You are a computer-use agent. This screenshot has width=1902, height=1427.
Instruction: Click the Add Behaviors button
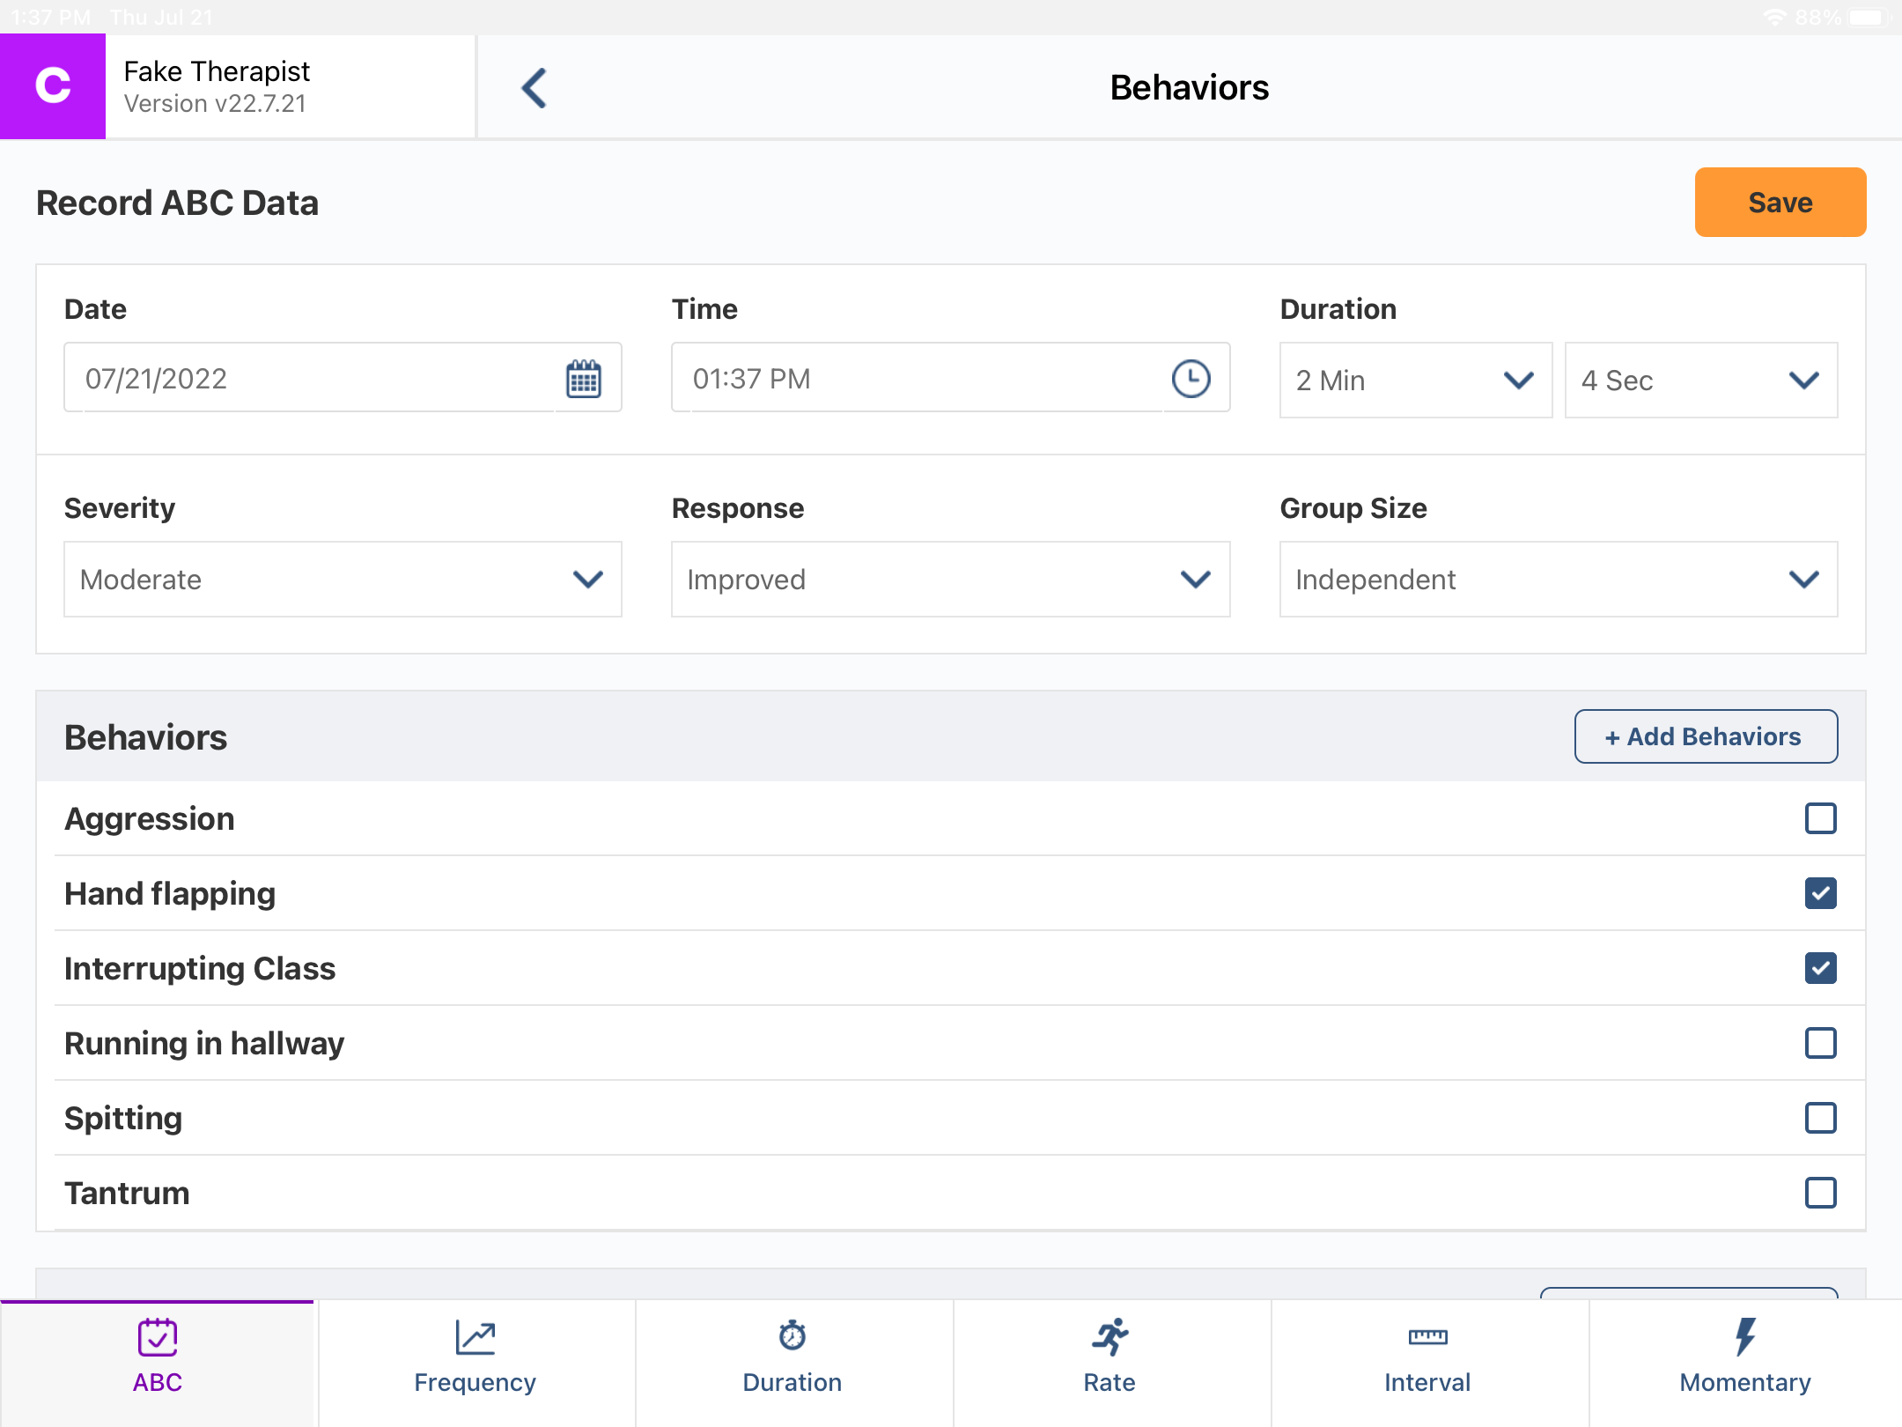coord(1705,736)
